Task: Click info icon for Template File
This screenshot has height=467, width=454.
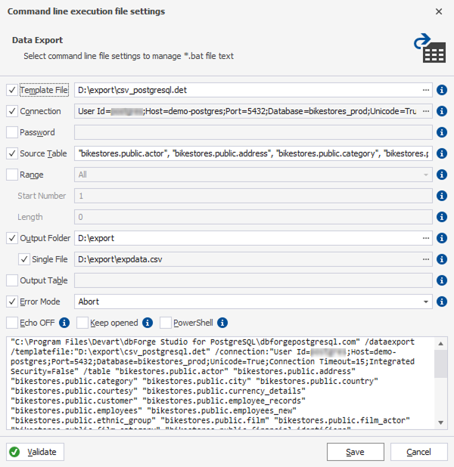Action: pos(441,90)
